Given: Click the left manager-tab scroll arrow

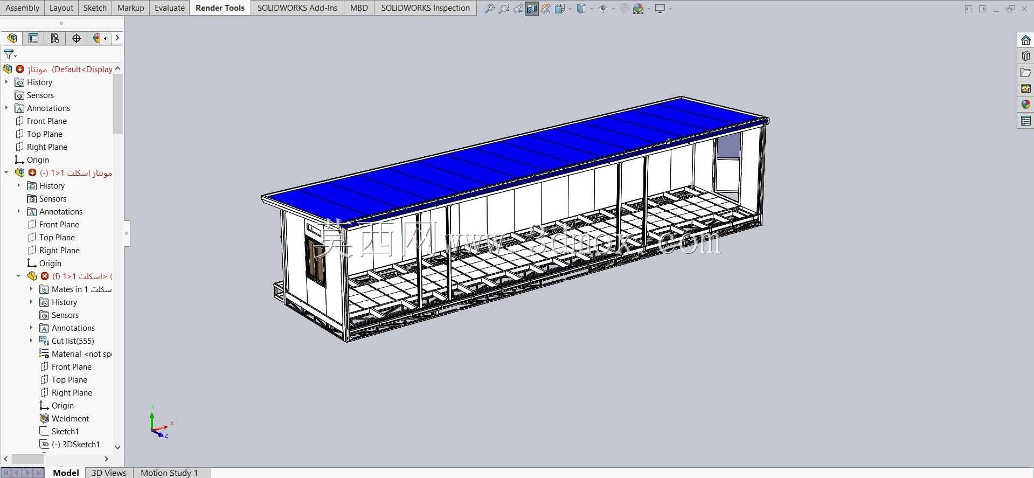Looking at the screenshot, I should coord(105,38).
